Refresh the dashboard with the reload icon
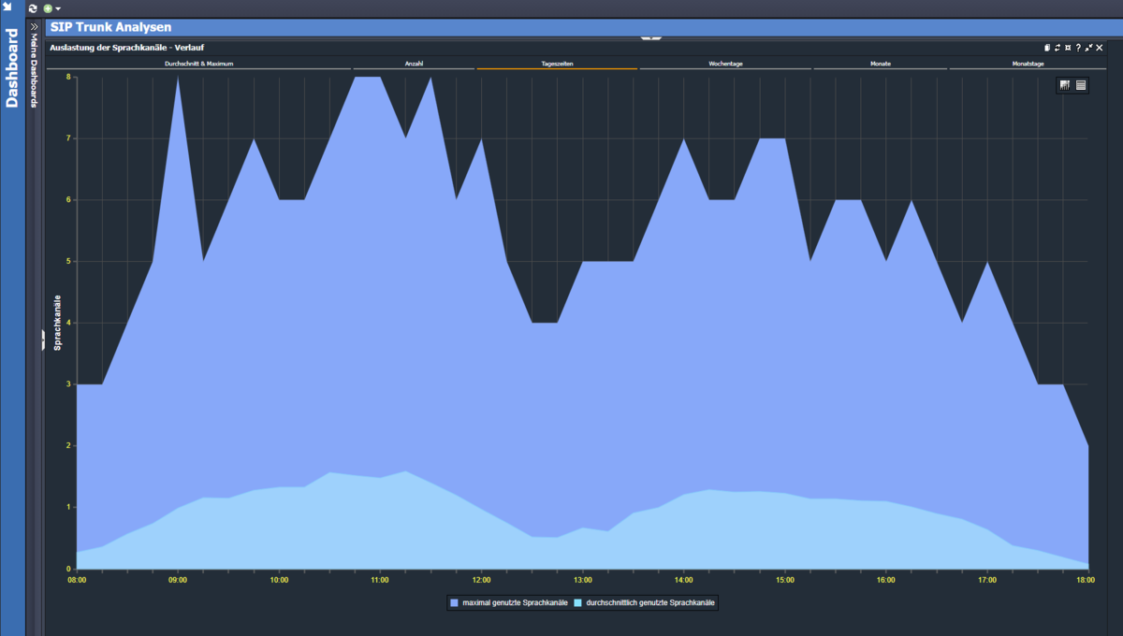The image size is (1123, 636). click(33, 8)
